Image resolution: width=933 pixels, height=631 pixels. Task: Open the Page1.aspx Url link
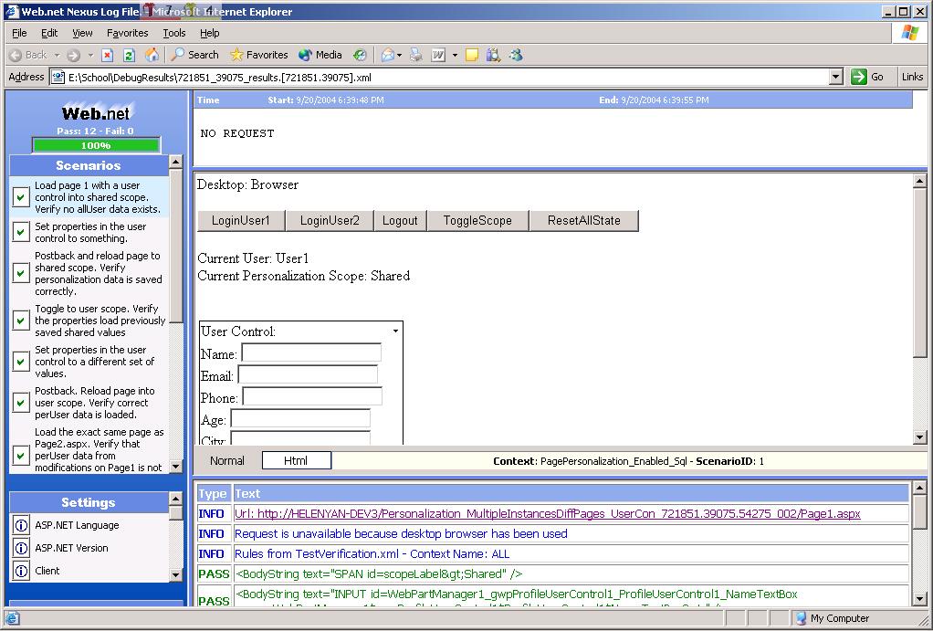tap(547, 514)
